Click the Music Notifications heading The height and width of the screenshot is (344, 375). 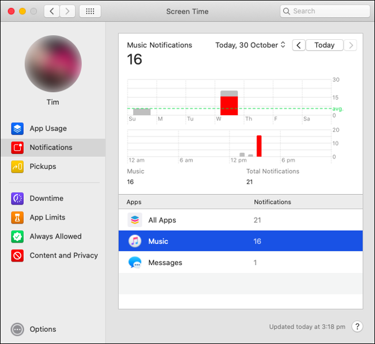click(x=159, y=45)
